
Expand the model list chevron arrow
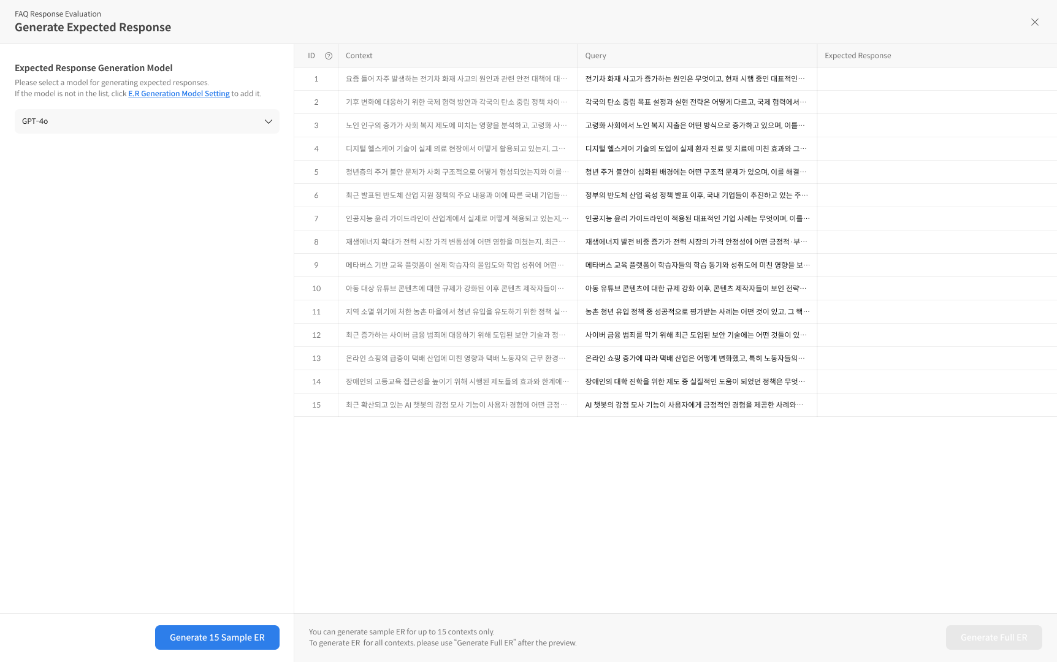point(268,121)
